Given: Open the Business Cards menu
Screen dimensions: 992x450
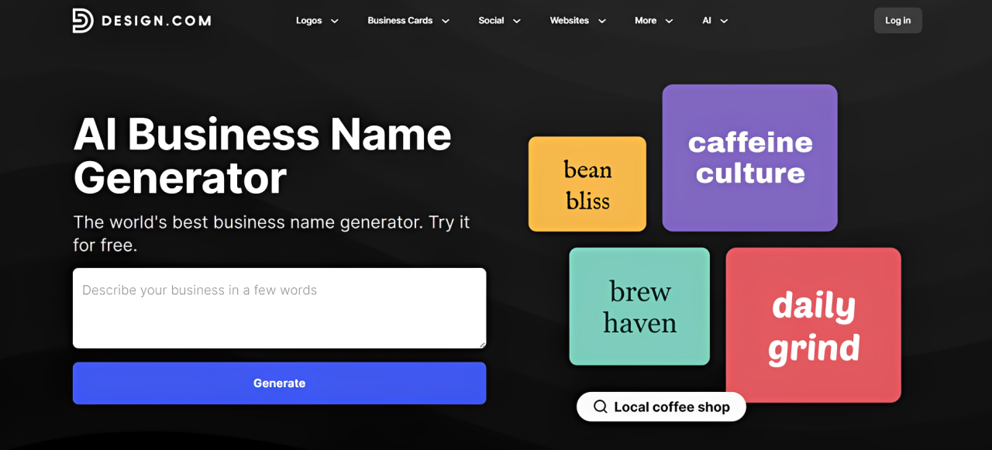Looking at the screenshot, I should [400, 21].
